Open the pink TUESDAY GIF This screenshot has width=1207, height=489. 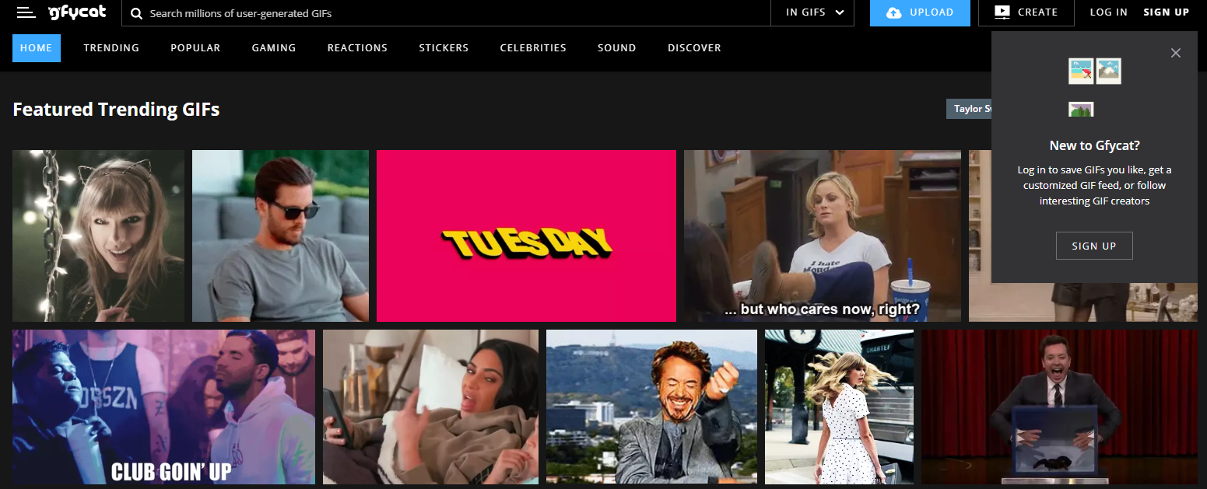526,236
